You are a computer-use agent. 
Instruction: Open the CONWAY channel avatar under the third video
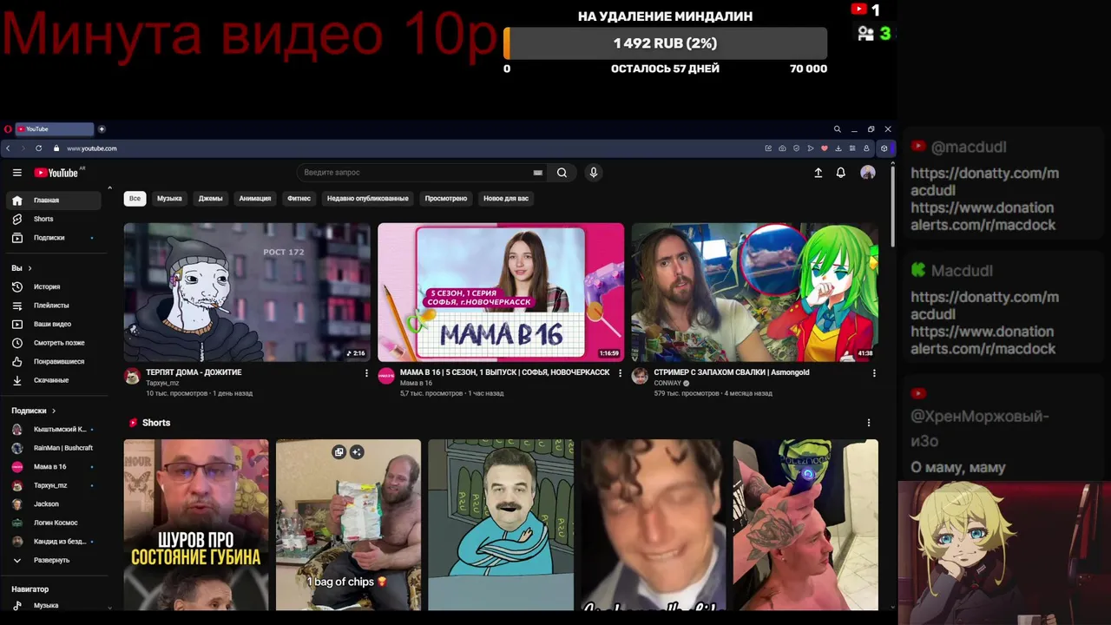pos(640,376)
